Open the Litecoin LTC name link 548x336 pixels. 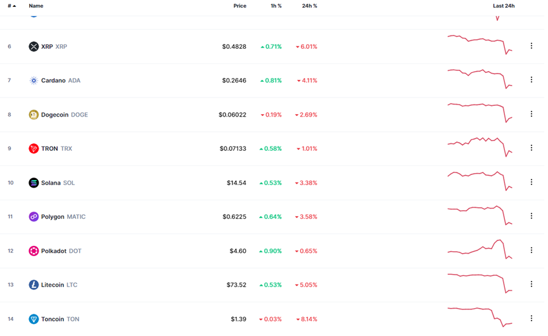click(x=53, y=285)
